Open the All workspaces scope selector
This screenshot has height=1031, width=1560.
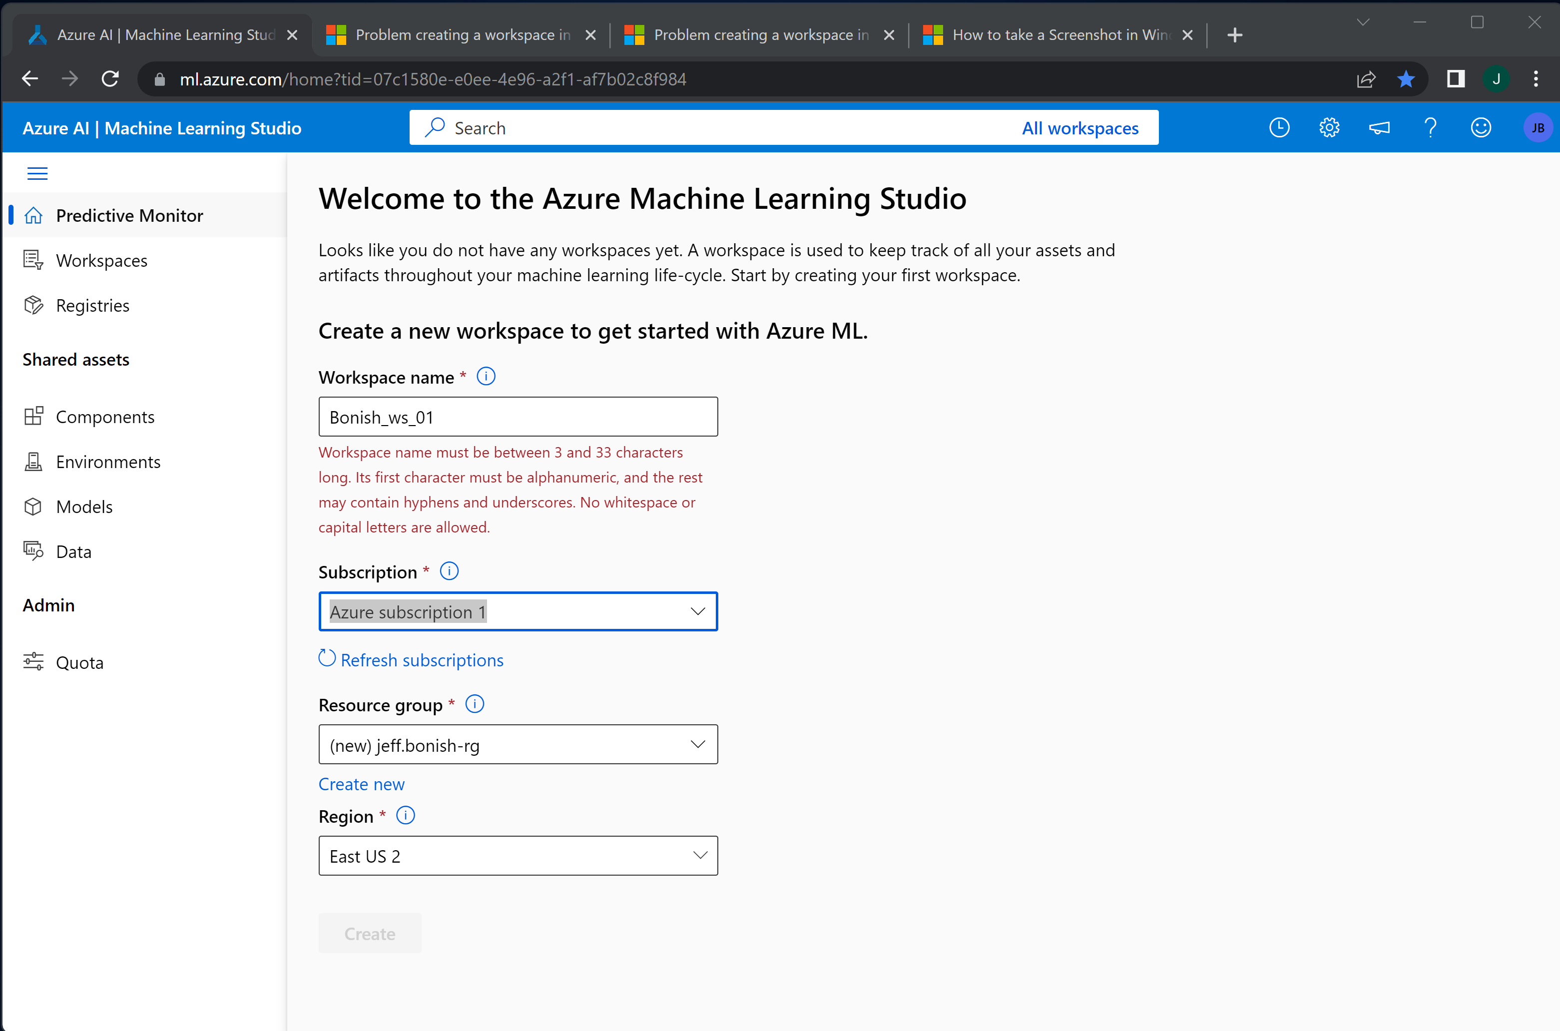pos(1080,128)
